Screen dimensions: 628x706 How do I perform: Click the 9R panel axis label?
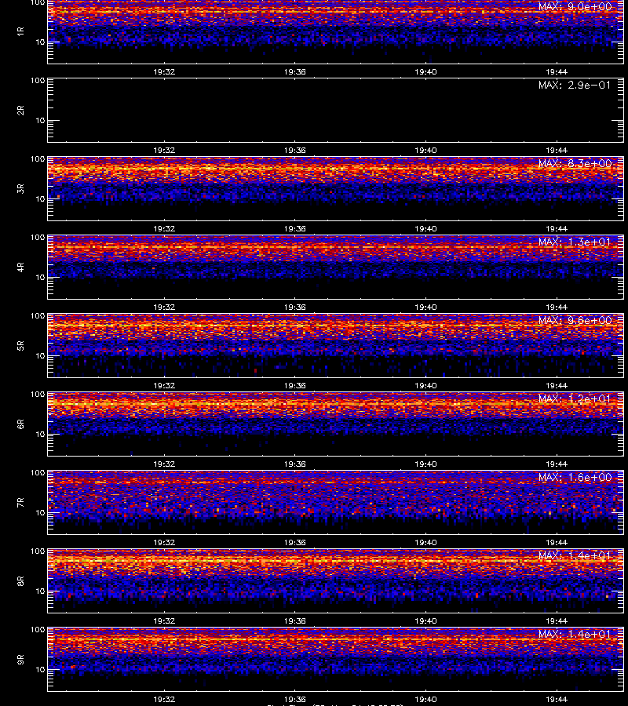coord(20,660)
